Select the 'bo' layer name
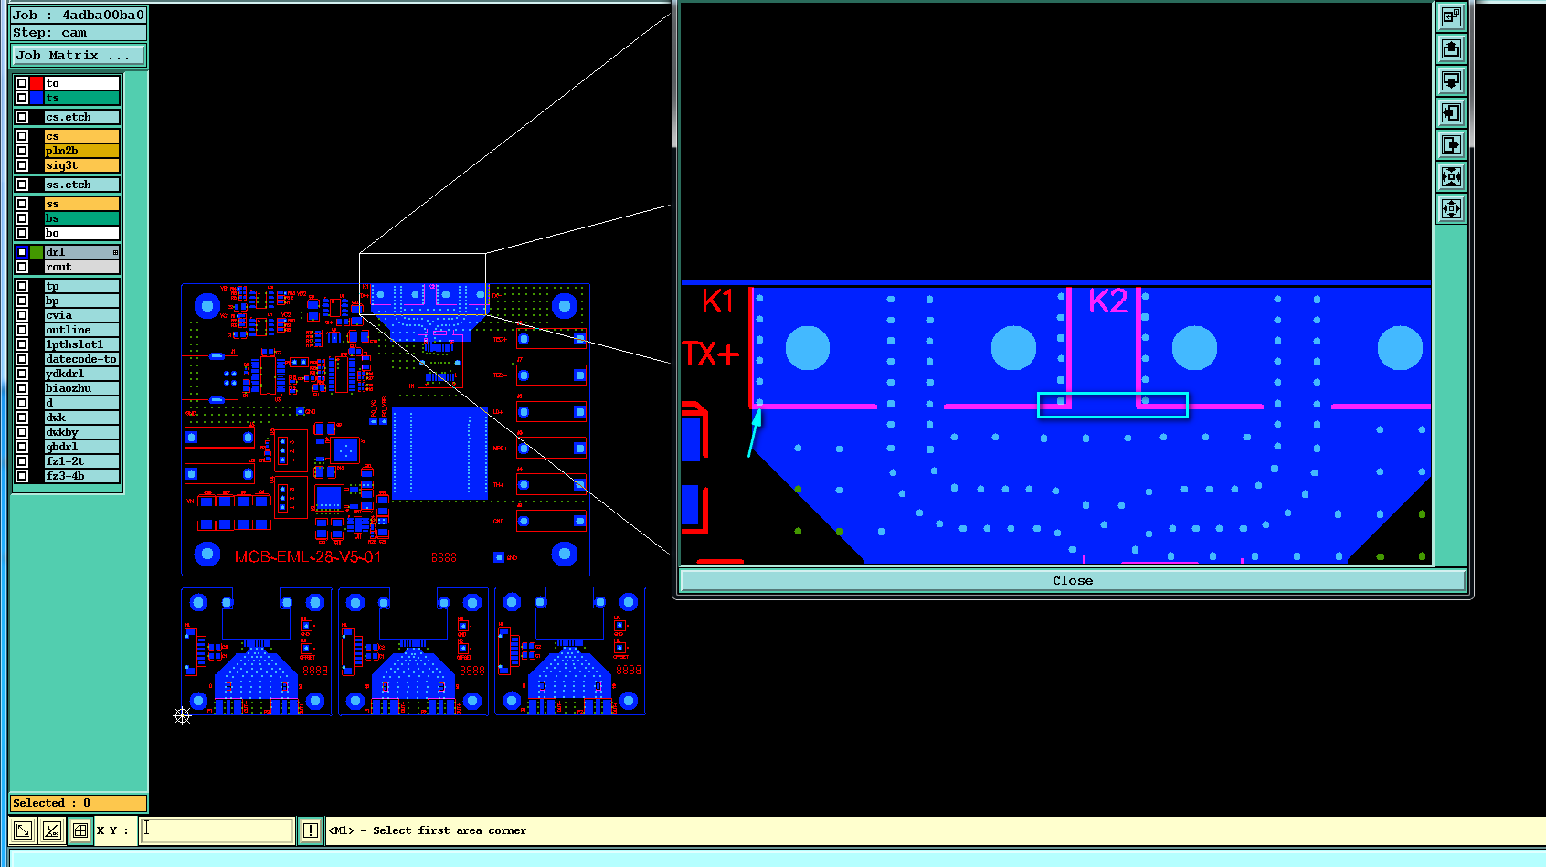Screen dimensions: 1546x867 click(82, 233)
